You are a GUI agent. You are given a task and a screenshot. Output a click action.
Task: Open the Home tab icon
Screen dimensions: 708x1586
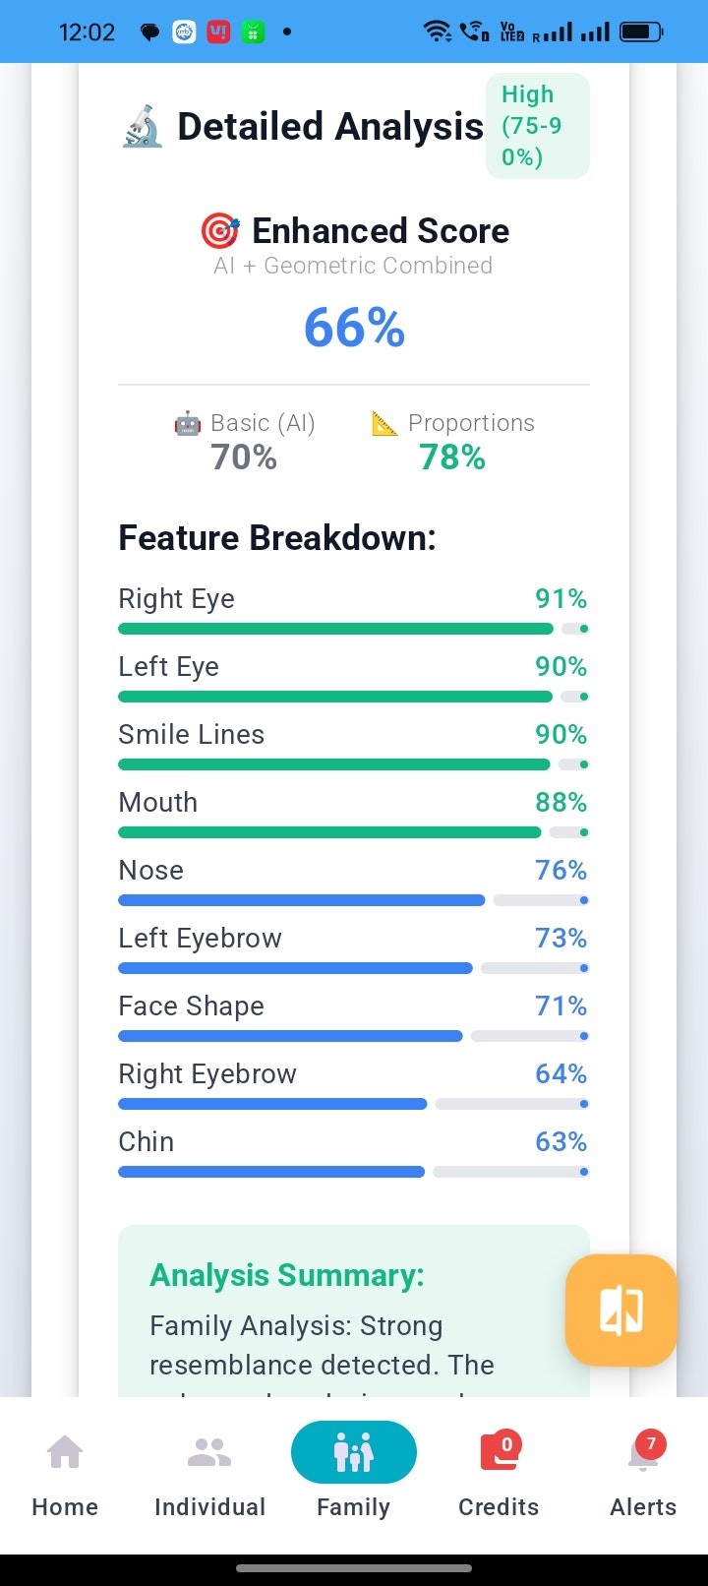pos(65,1452)
